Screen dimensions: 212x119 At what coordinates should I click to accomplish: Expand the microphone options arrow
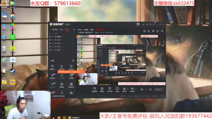pos(127,89)
